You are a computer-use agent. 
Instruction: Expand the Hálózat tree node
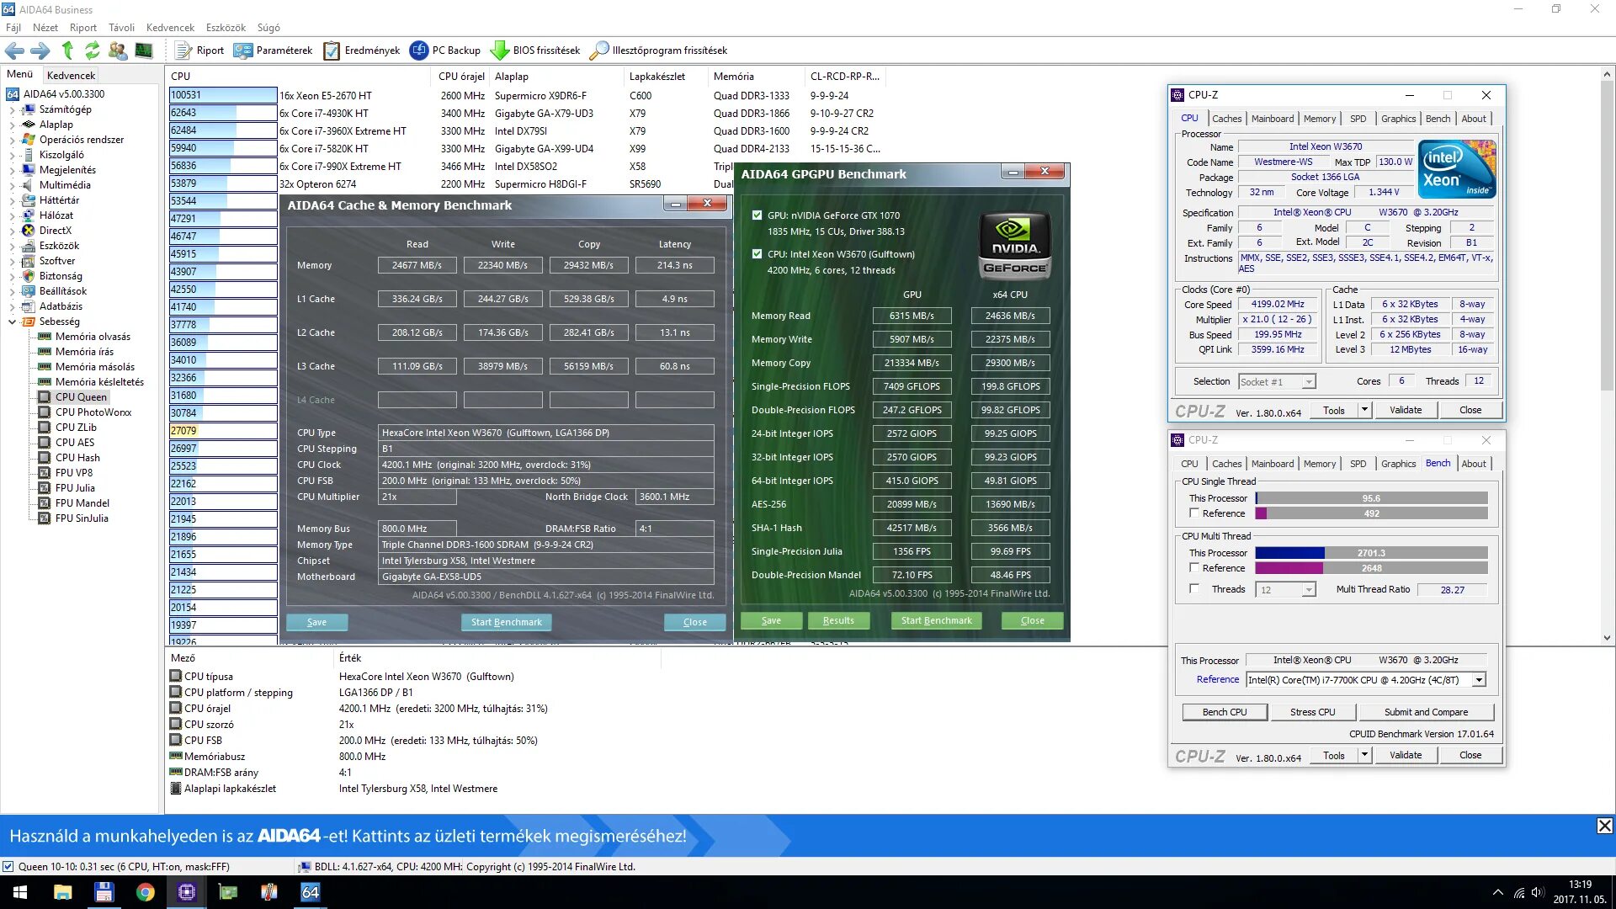[x=12, y=215]
